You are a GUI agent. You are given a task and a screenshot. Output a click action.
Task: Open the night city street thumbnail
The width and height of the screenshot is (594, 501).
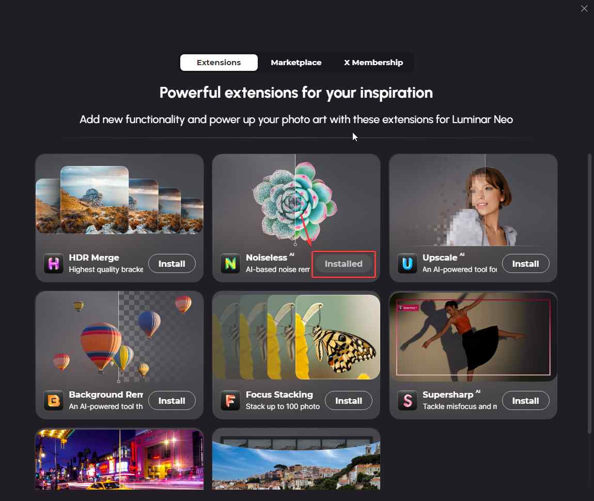click(x=119, y=459)
